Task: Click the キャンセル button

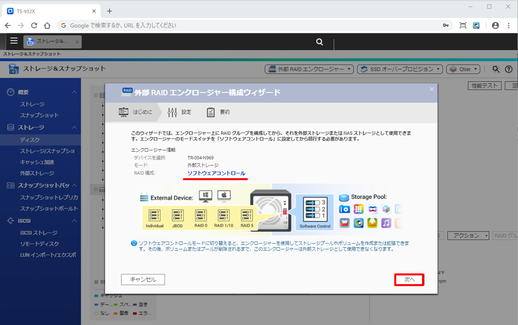Action: (x=143, y=280)
